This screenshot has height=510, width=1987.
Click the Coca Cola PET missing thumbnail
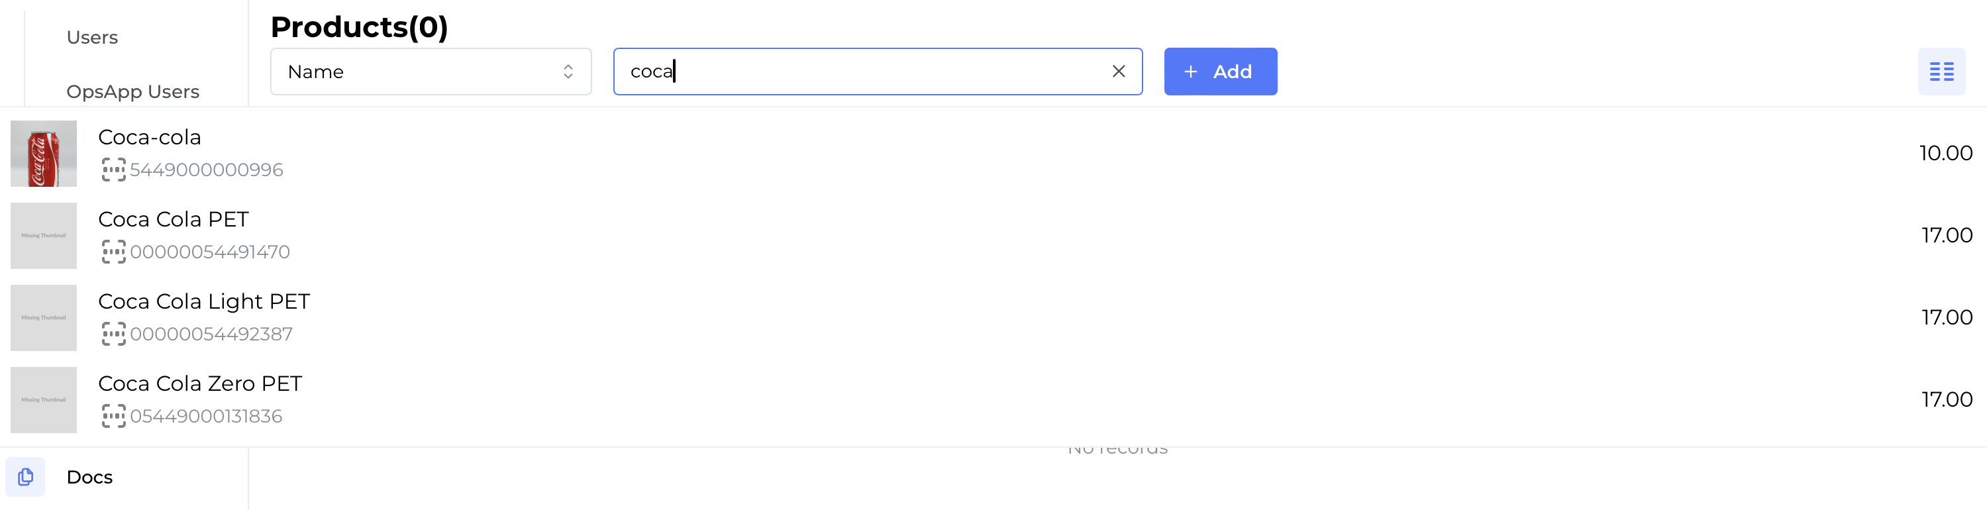tap(44, 236)
